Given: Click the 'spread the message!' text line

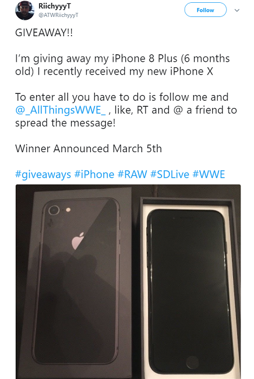Looking at the screenshot, I should coord(65,123).
